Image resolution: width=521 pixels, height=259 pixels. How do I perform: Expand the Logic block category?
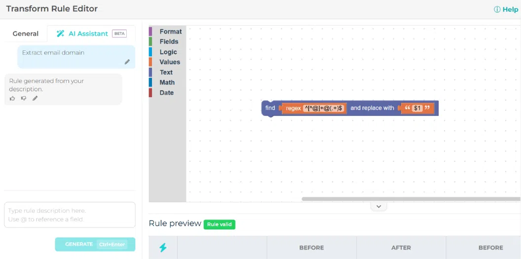168,52
